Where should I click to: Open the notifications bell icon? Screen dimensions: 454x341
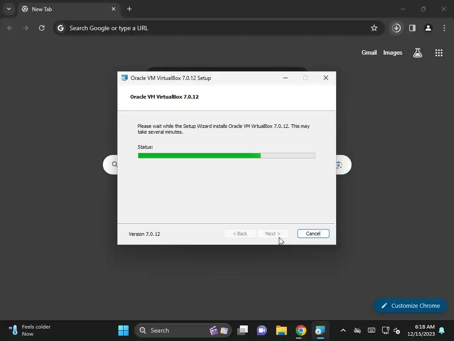[442, 330]
